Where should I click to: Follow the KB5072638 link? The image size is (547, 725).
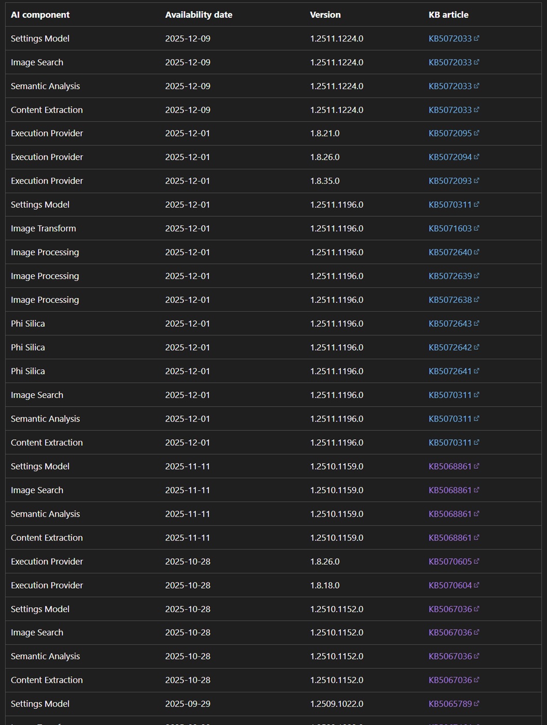450,300
